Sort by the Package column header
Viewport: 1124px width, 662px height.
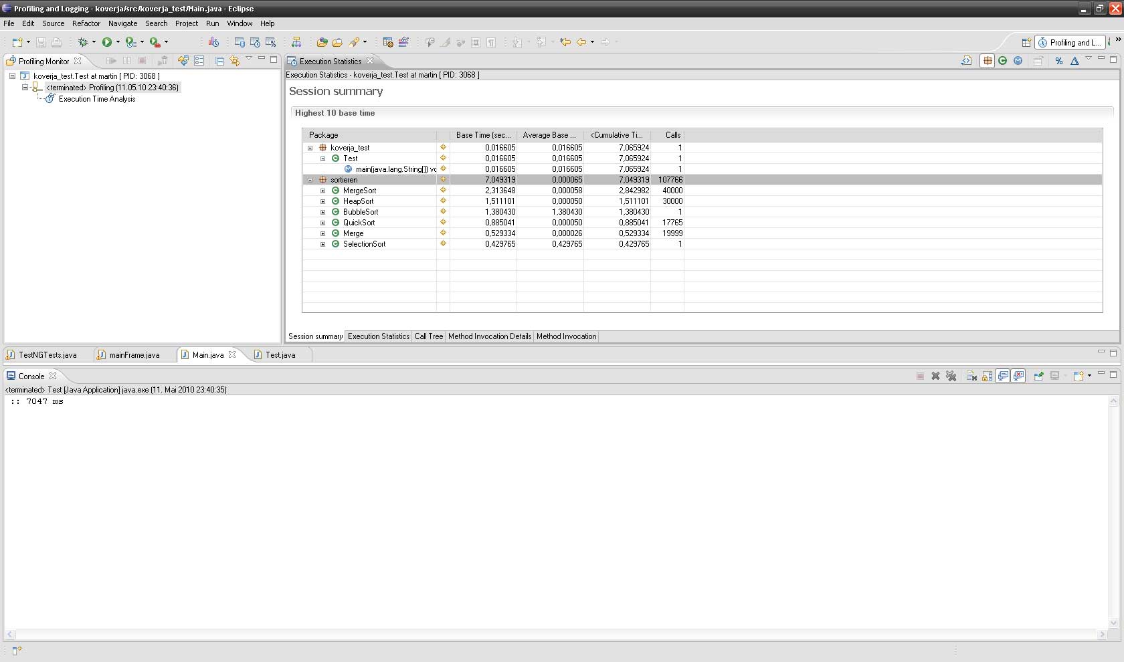click(x=369, y=135)
